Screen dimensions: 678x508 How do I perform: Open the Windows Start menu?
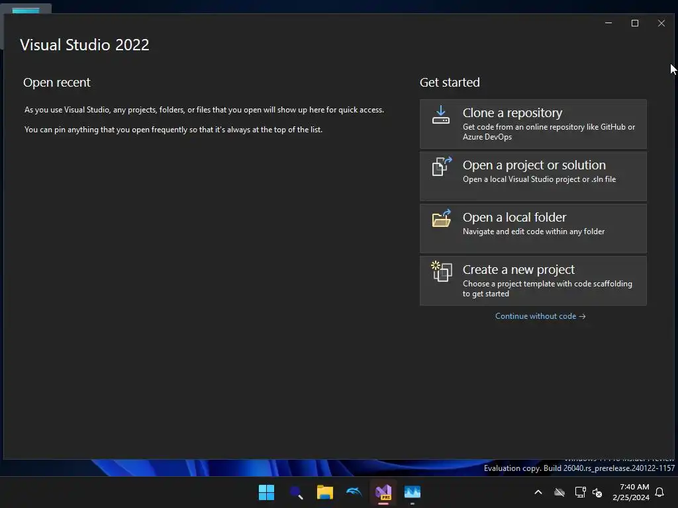click(x=266, y=492)
